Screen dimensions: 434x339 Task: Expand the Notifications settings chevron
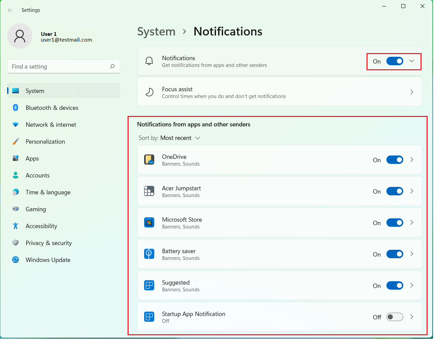pos(411,61)
